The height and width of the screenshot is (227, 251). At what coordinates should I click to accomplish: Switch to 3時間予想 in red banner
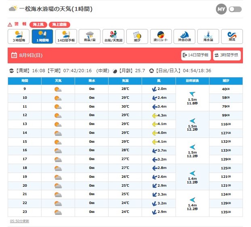[x=227, y=55]
